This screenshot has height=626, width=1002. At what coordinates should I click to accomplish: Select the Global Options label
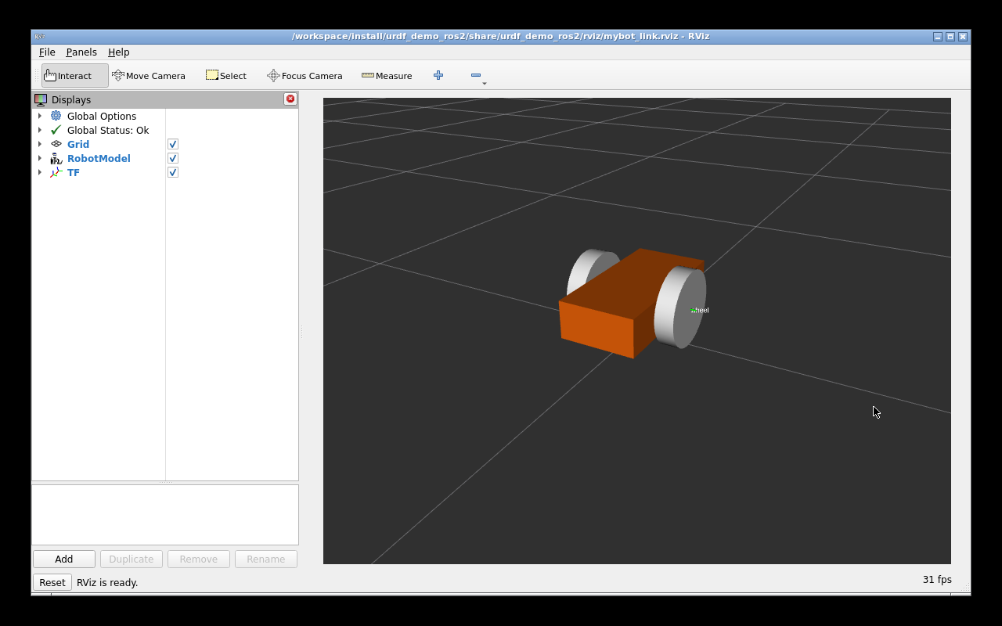coord(102,116)
